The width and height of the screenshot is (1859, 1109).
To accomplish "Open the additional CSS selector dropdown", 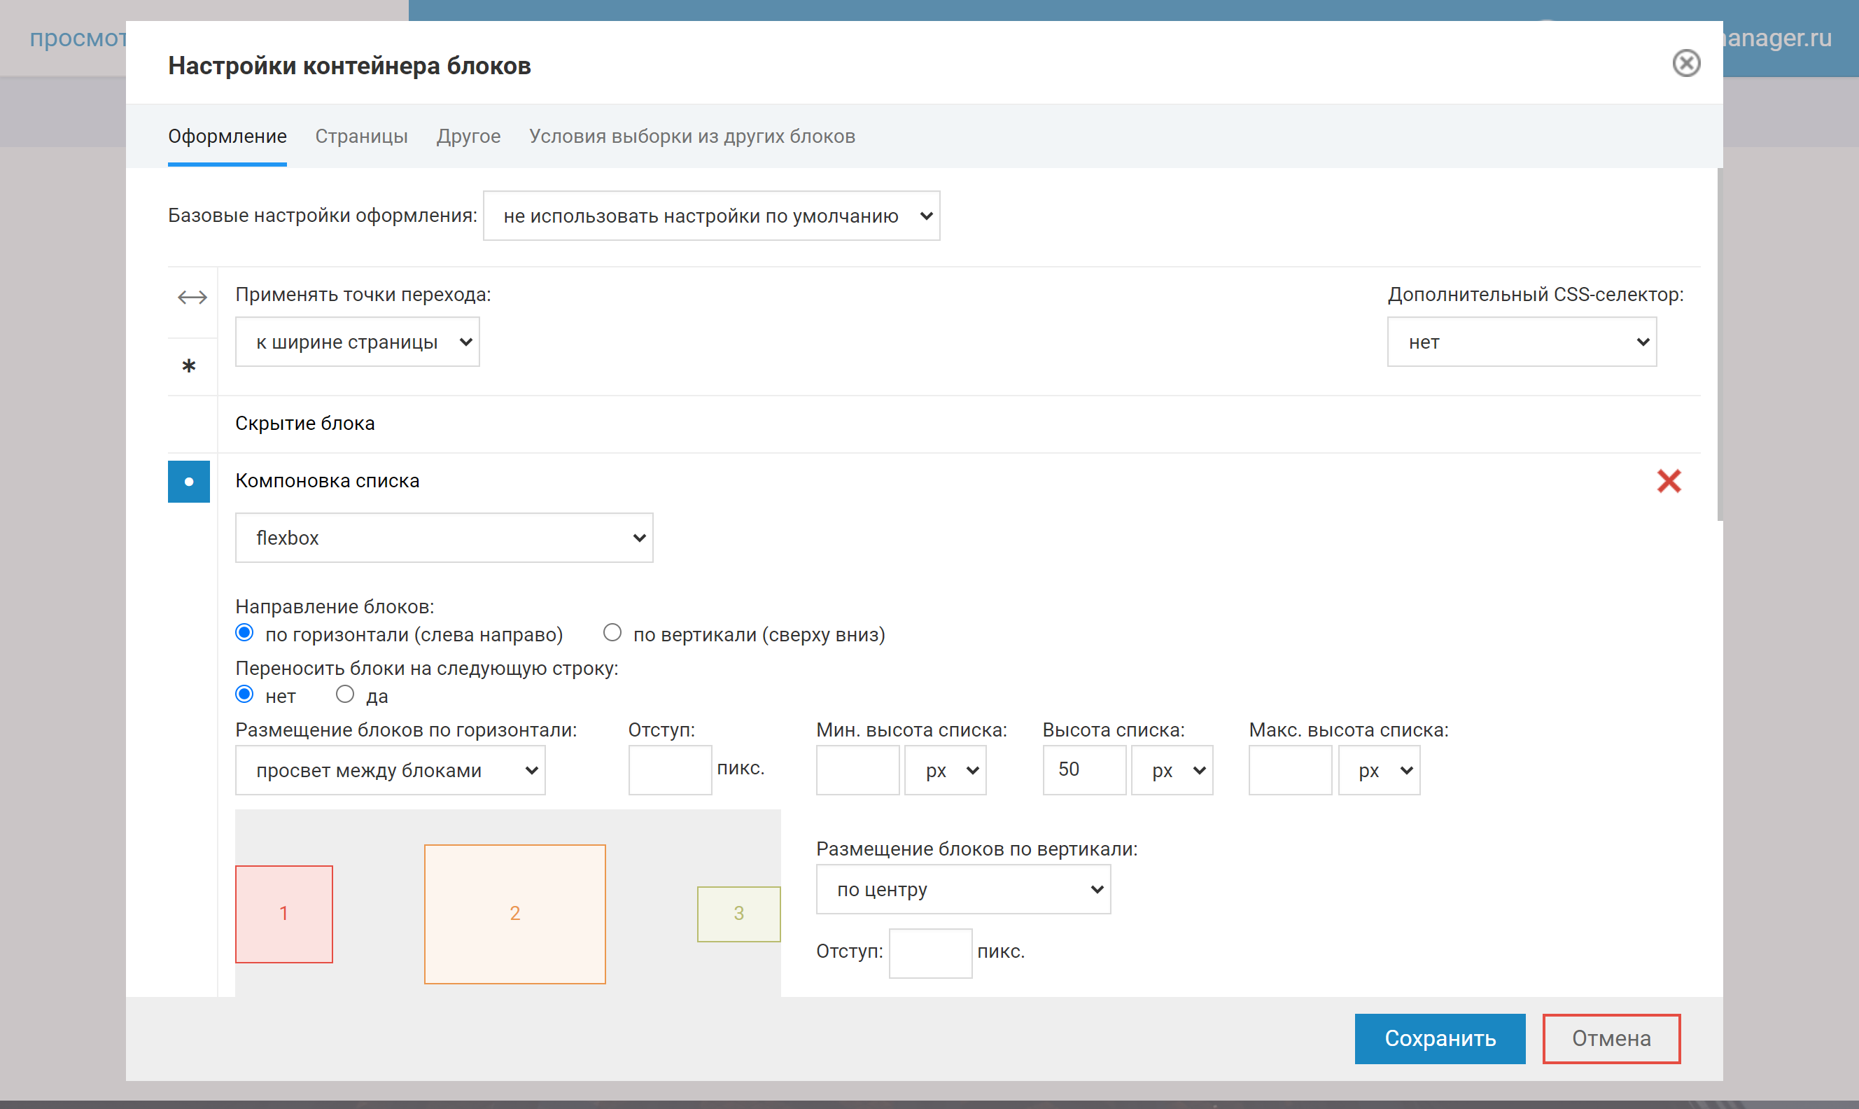I will [x=1522, y=342].
